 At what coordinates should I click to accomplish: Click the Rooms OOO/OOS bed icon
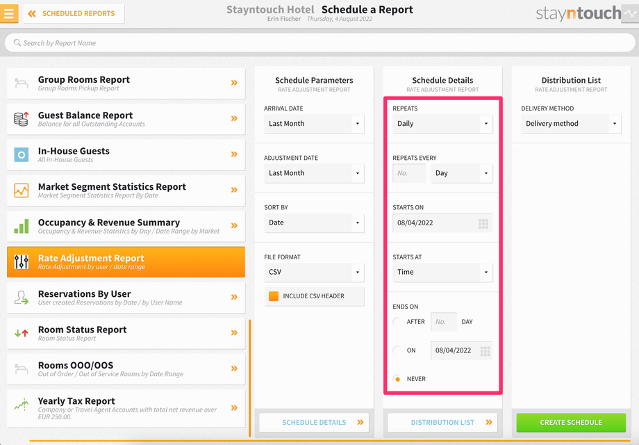(x=22, y=369)
